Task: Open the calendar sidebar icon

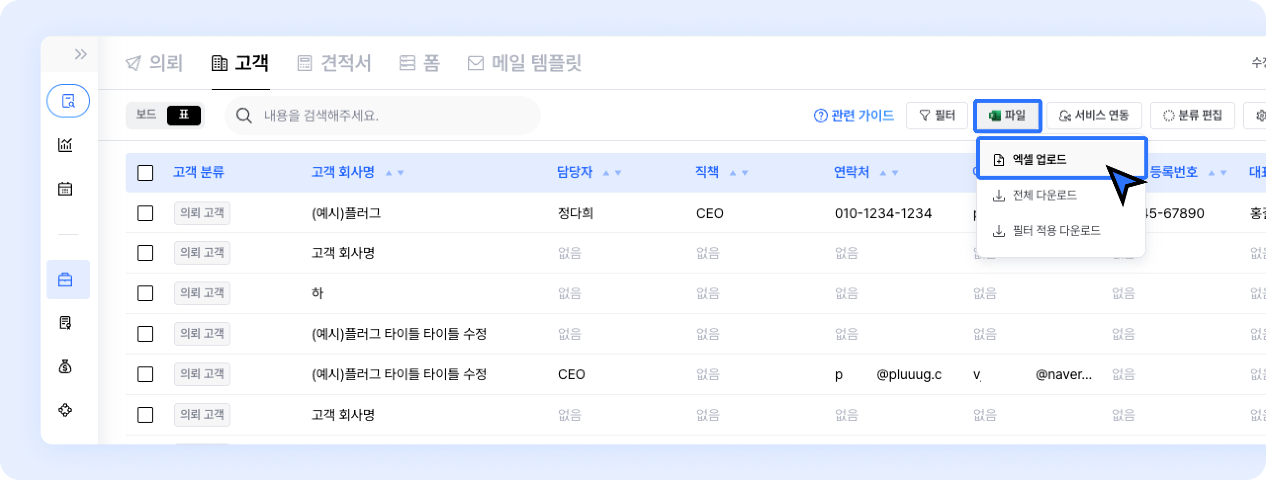Action: (66, 189)
